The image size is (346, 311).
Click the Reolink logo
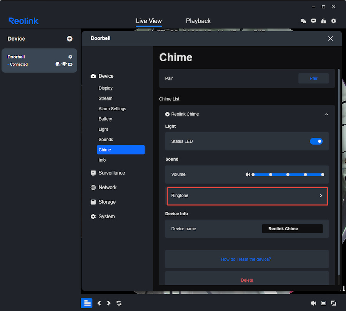23,21
